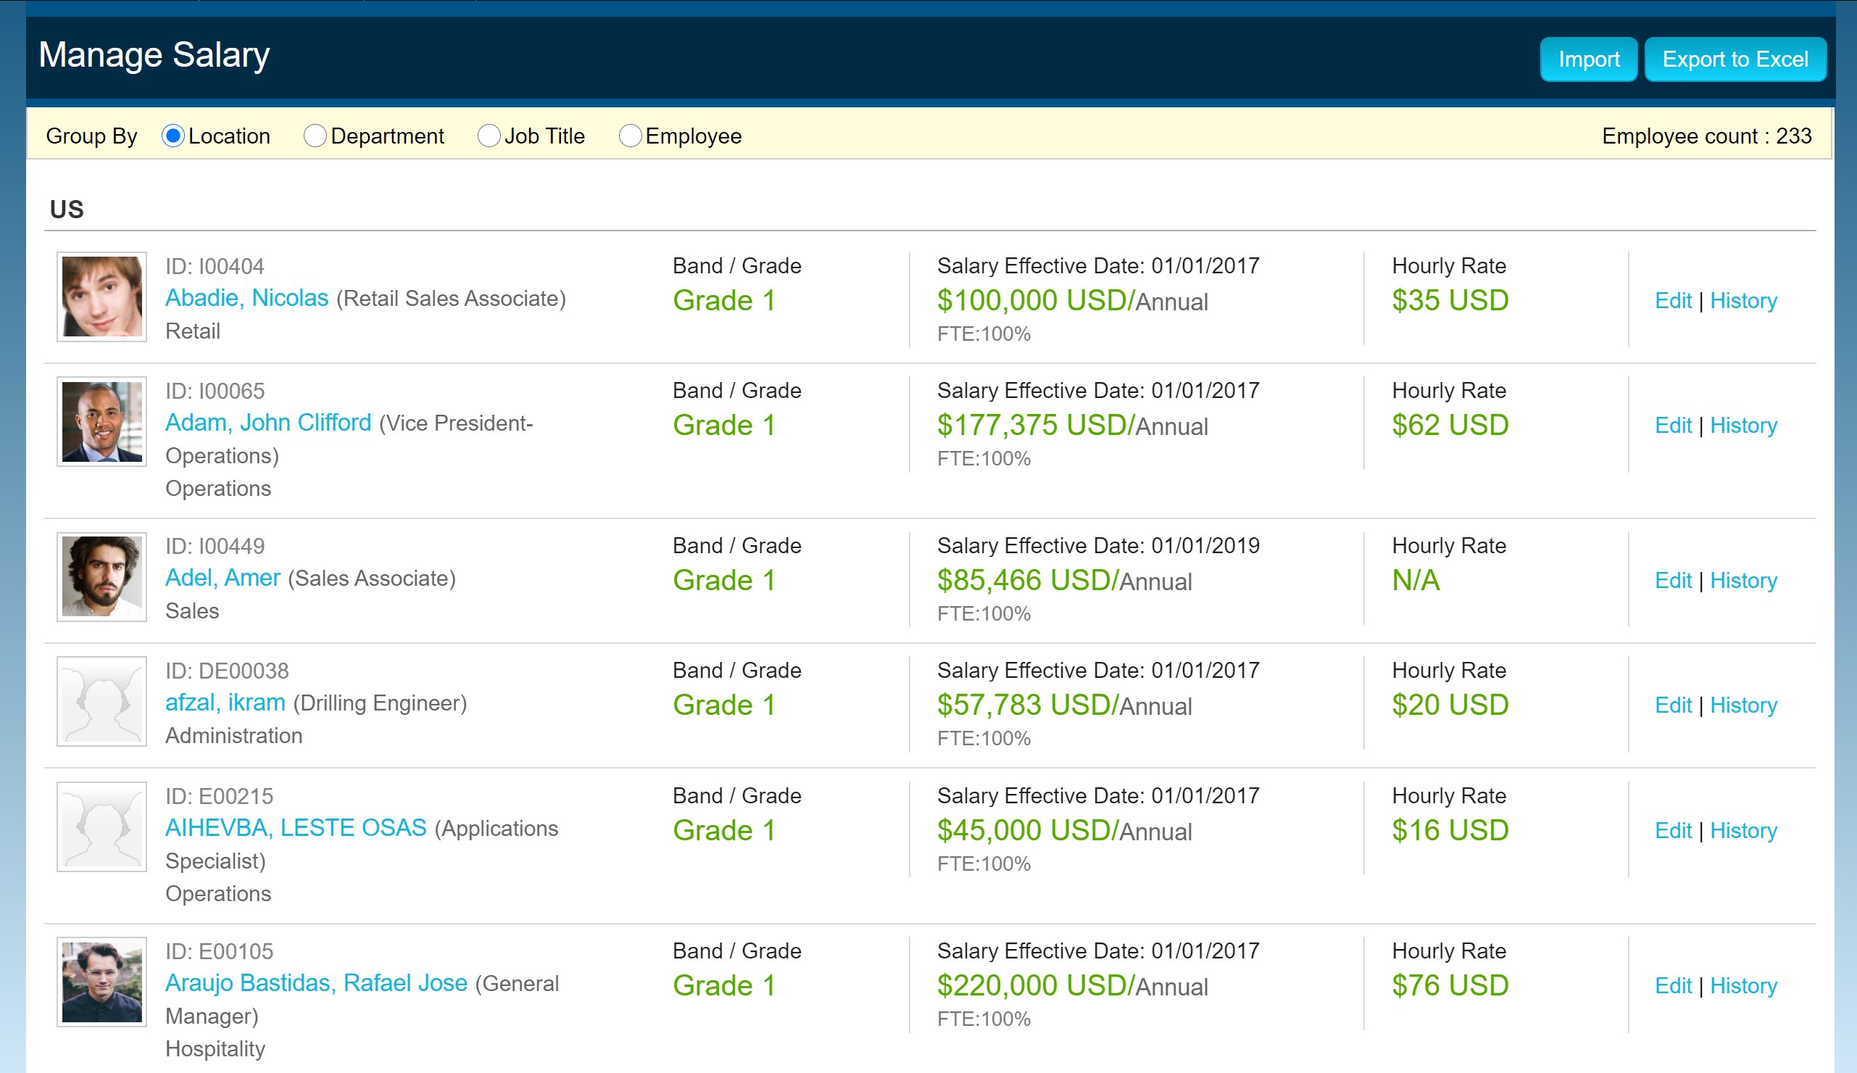This screenshot has width=1857, height=1073.
Task: Group employees by Department
Action: click(x=315, y=136)
